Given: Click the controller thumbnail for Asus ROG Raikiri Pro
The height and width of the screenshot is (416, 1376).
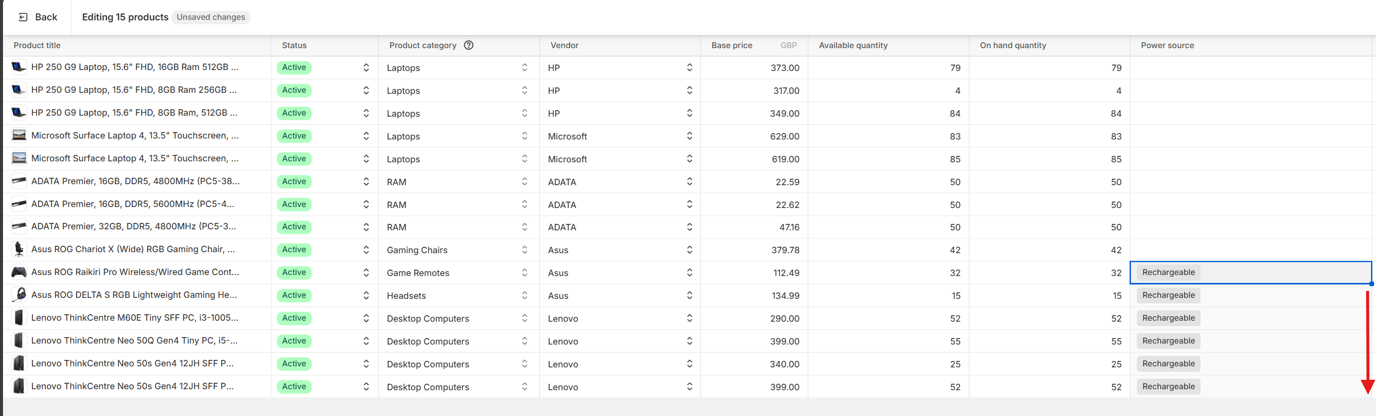Looking at the screenshot, I should point(19,272).
